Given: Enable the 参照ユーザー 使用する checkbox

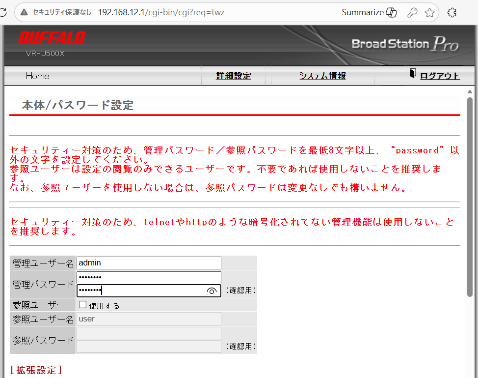Looking at the screenshot, I should (x=83, y=305).
